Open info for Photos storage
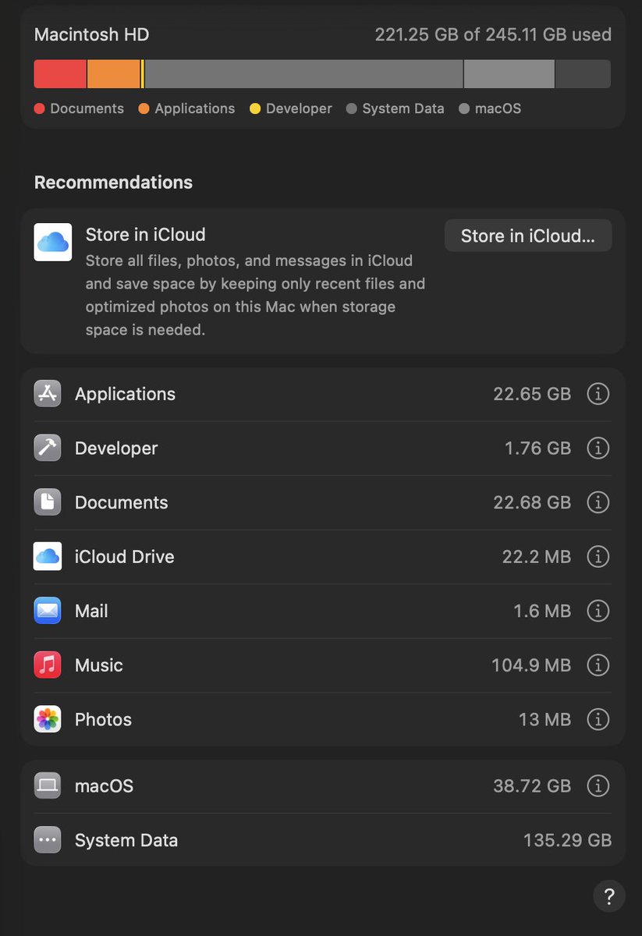Viewport: 642px width, 936px height. [x=598, y=719]
